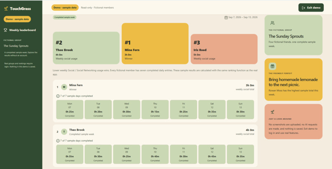Click the Weekly leaderboard trophy icon
This screenshot has height=169, width=332.
[5, 30]
